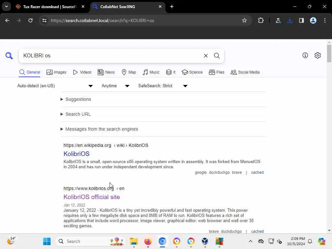
Task: Submit search with magnifier button
Action: point(217,56)
